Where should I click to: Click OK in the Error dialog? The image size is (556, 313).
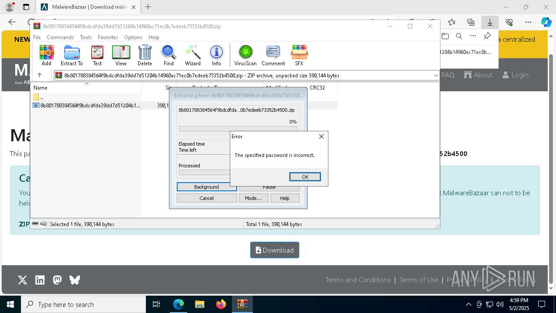(x=305, y=176)
